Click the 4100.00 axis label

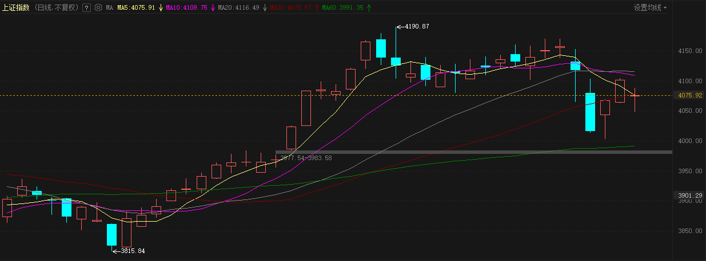[690, 81]
